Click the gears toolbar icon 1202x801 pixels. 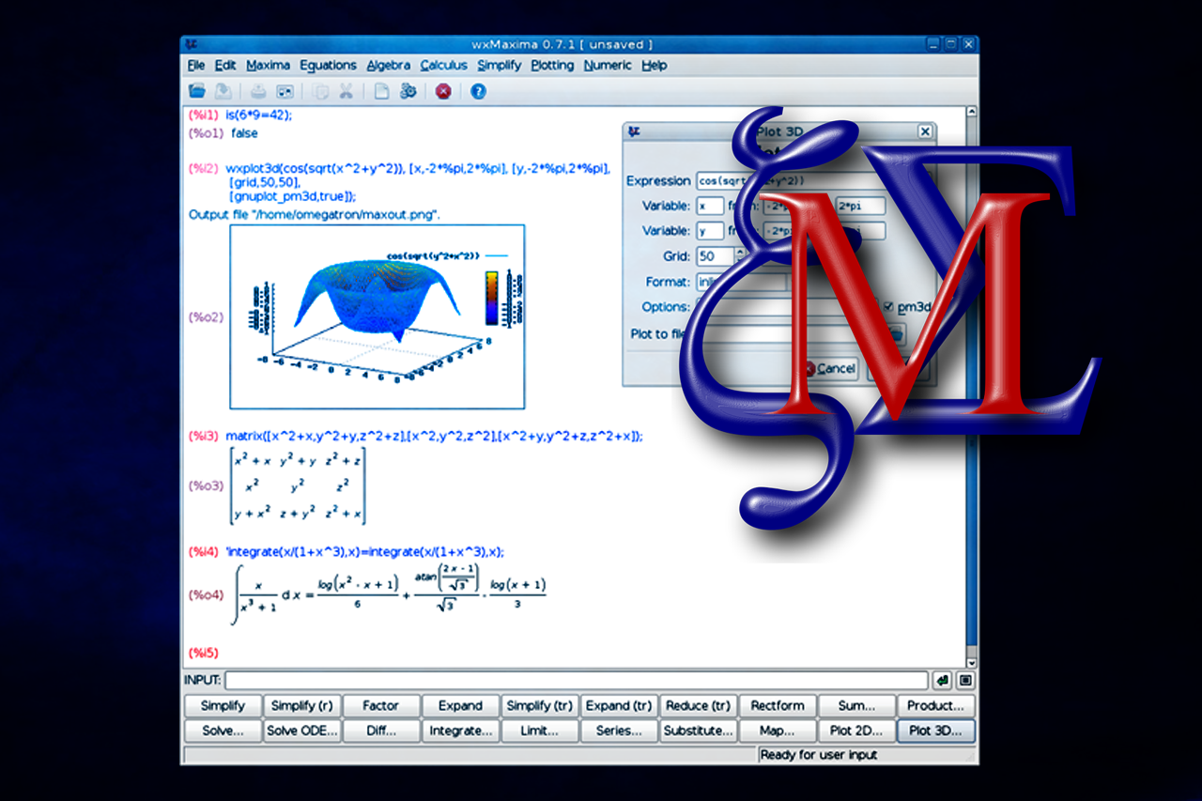408,91
